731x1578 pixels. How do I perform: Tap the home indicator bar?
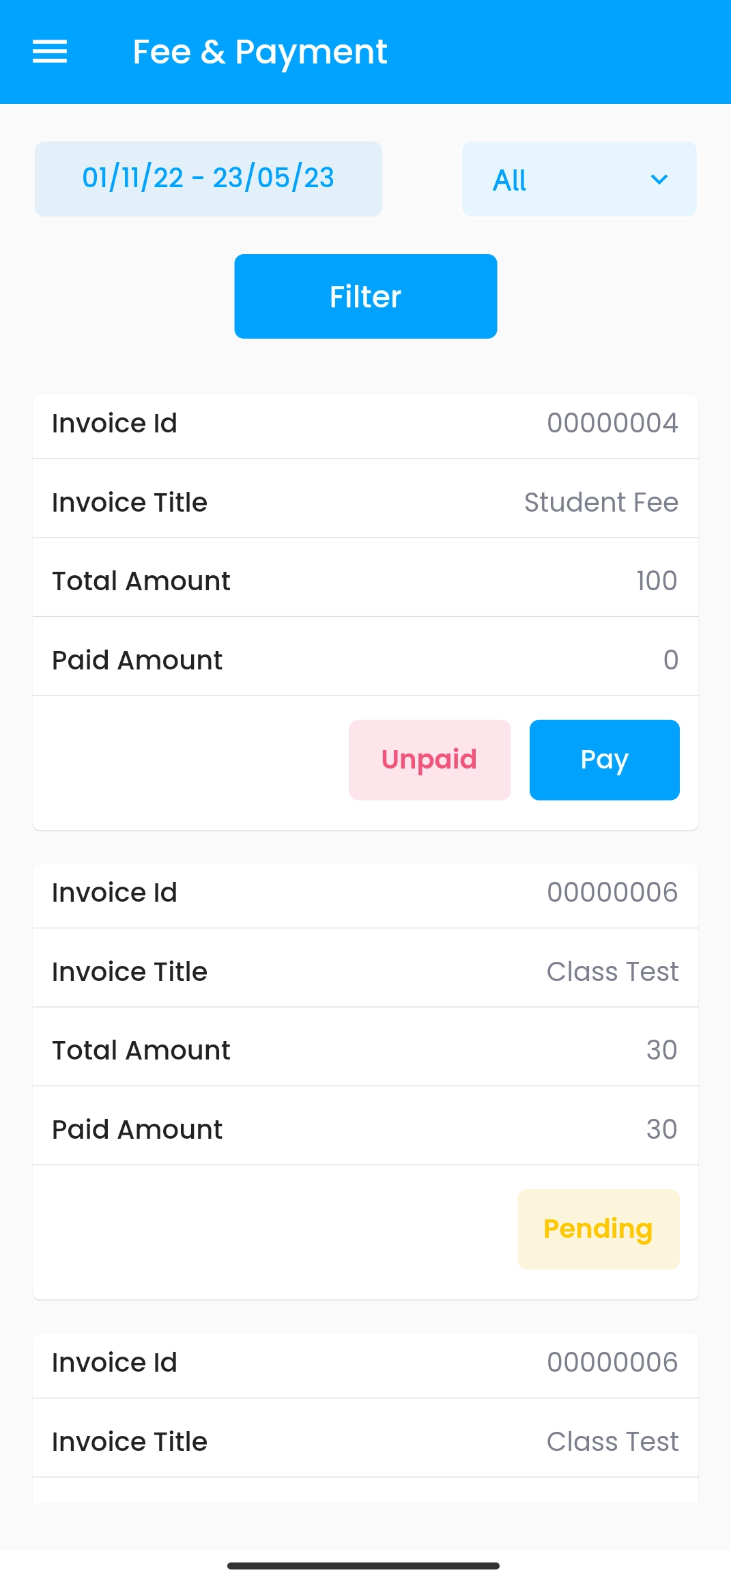tap(363, 1566)
